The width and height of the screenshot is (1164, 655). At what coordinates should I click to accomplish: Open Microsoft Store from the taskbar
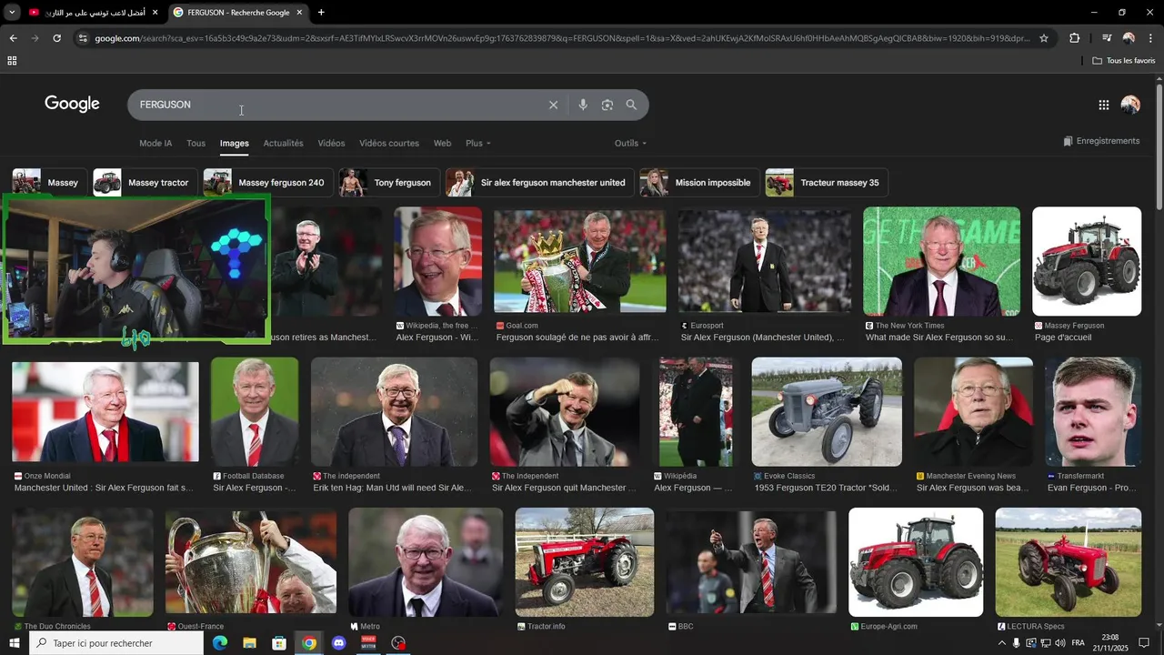pyautogui.click(x=279, y=643)
